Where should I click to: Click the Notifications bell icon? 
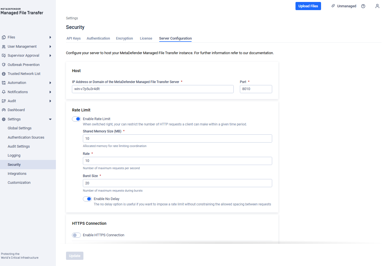click(x=4, y=92)
